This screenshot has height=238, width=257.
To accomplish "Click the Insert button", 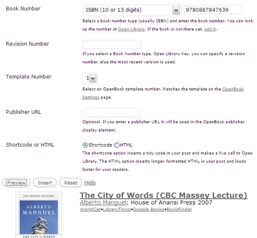I will [45, 182].
